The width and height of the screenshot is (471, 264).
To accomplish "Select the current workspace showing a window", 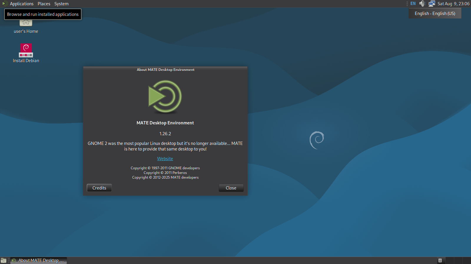I will [441, 260].
